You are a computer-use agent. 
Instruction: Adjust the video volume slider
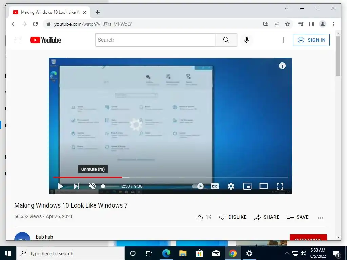point(109,186)
